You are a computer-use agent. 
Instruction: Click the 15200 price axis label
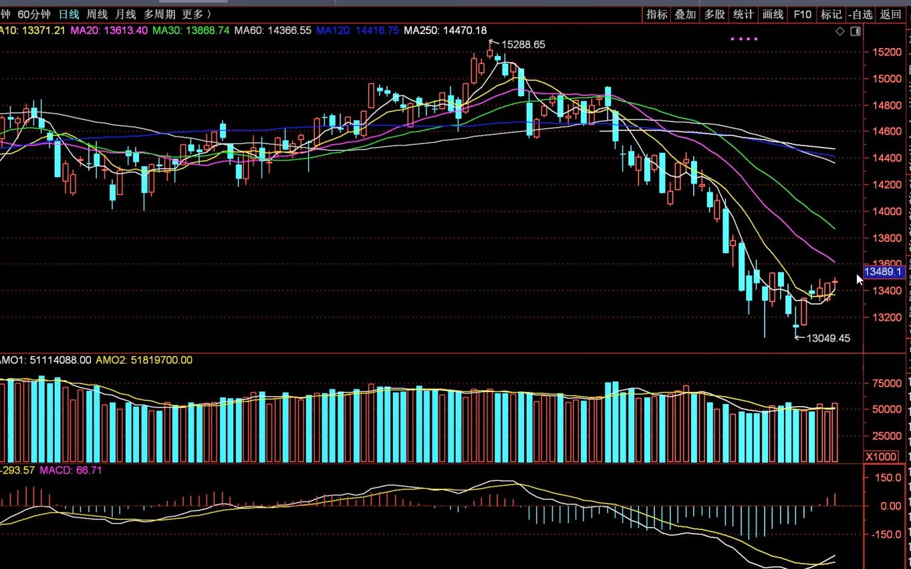click(886, 52)
